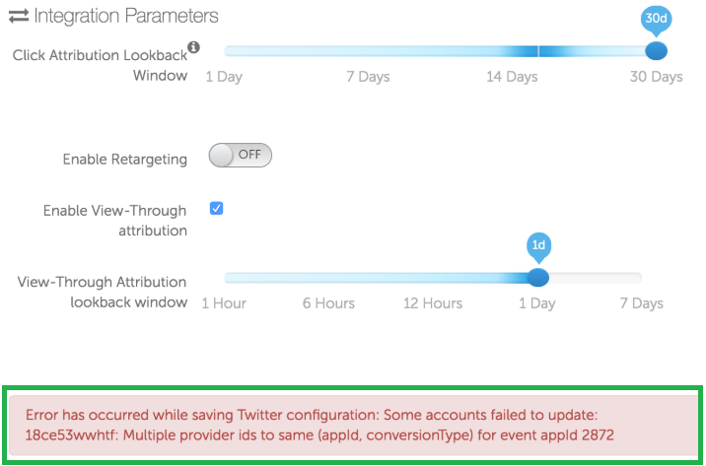The width and height of the screenshot is (706, 466).
Task: Set view-through window to 1 Hour
Action: 226,278
